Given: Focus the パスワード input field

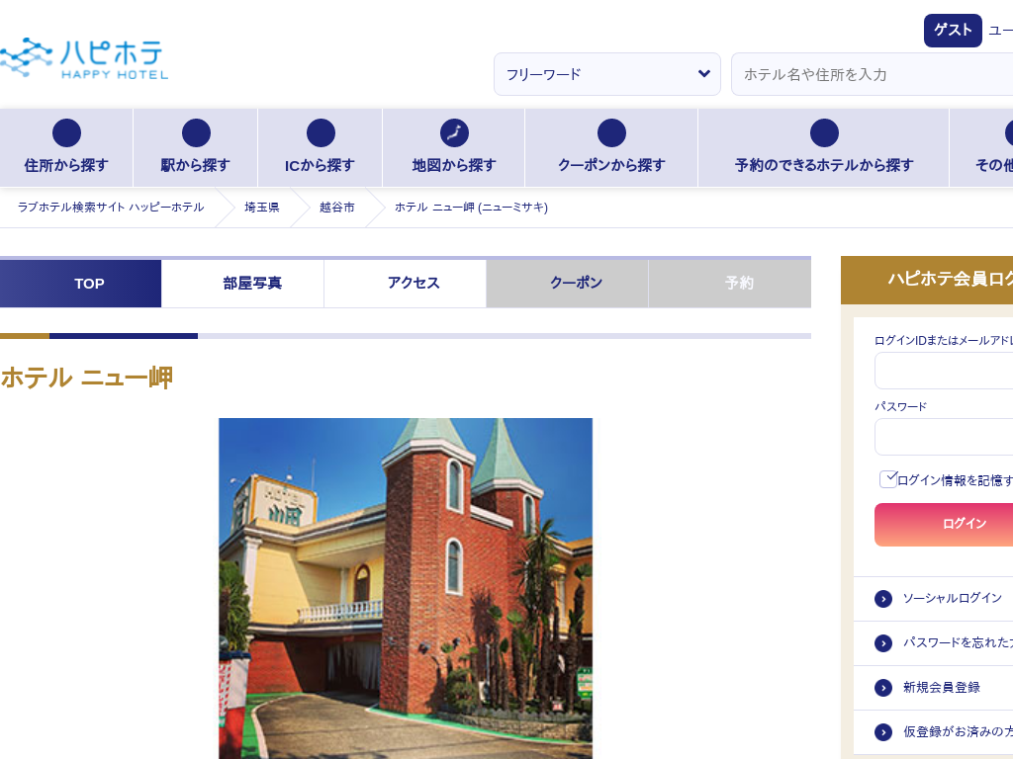Looking at the screenshot, I should [x=944, y=437].
